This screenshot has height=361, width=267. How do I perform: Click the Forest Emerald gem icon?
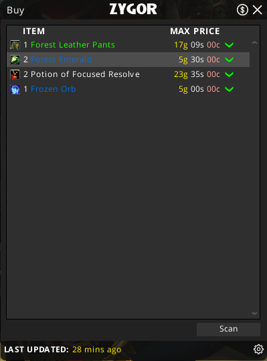coord(15,60)
